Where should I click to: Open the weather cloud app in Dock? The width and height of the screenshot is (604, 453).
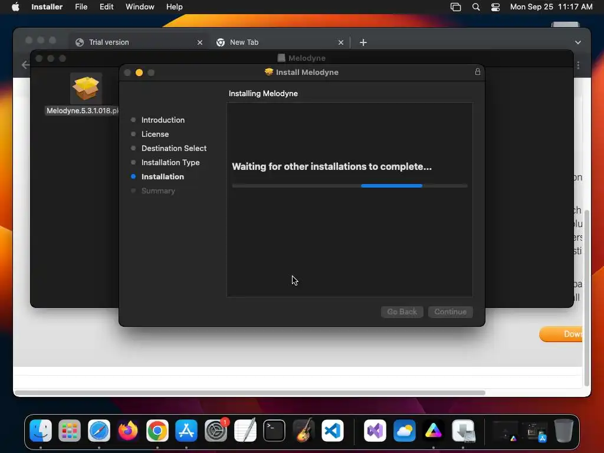(405, 430)
